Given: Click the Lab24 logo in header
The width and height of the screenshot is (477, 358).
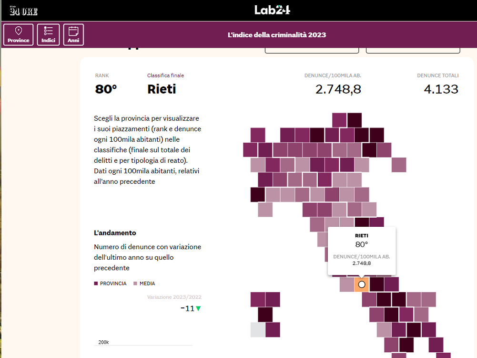Looking at the screenshot, I should 272,10.
